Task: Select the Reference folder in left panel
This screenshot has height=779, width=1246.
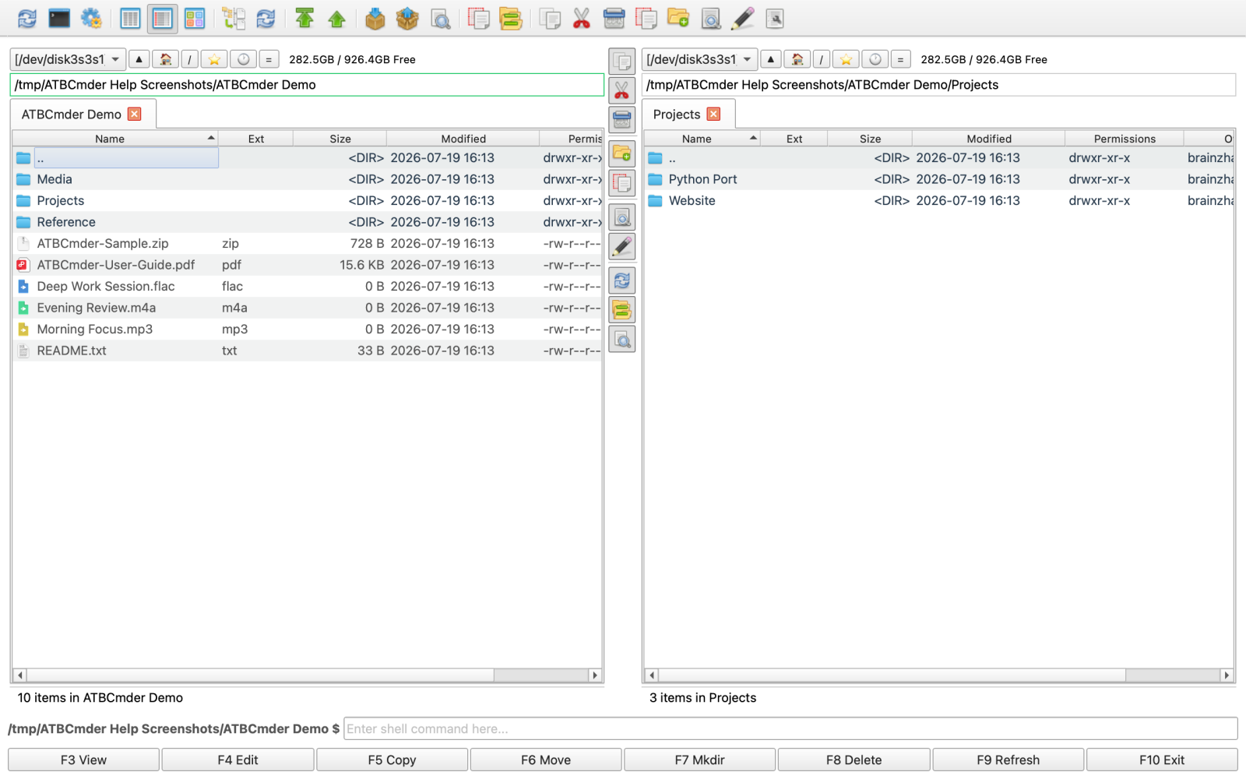Action: pos(307,222)
